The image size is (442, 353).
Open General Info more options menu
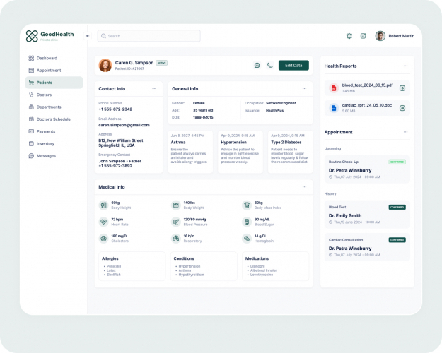(x=304, y=89)
